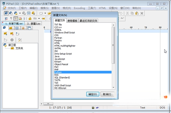The width and height of the screenshot is (171, 113).
Task: Click the project settings gear icon
Action: tap(33, 13)
